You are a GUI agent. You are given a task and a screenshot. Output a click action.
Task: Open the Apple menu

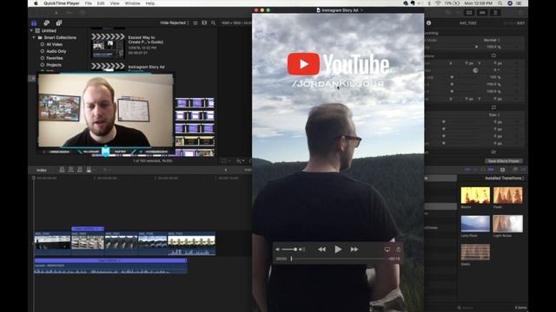(x=36, y=3)
